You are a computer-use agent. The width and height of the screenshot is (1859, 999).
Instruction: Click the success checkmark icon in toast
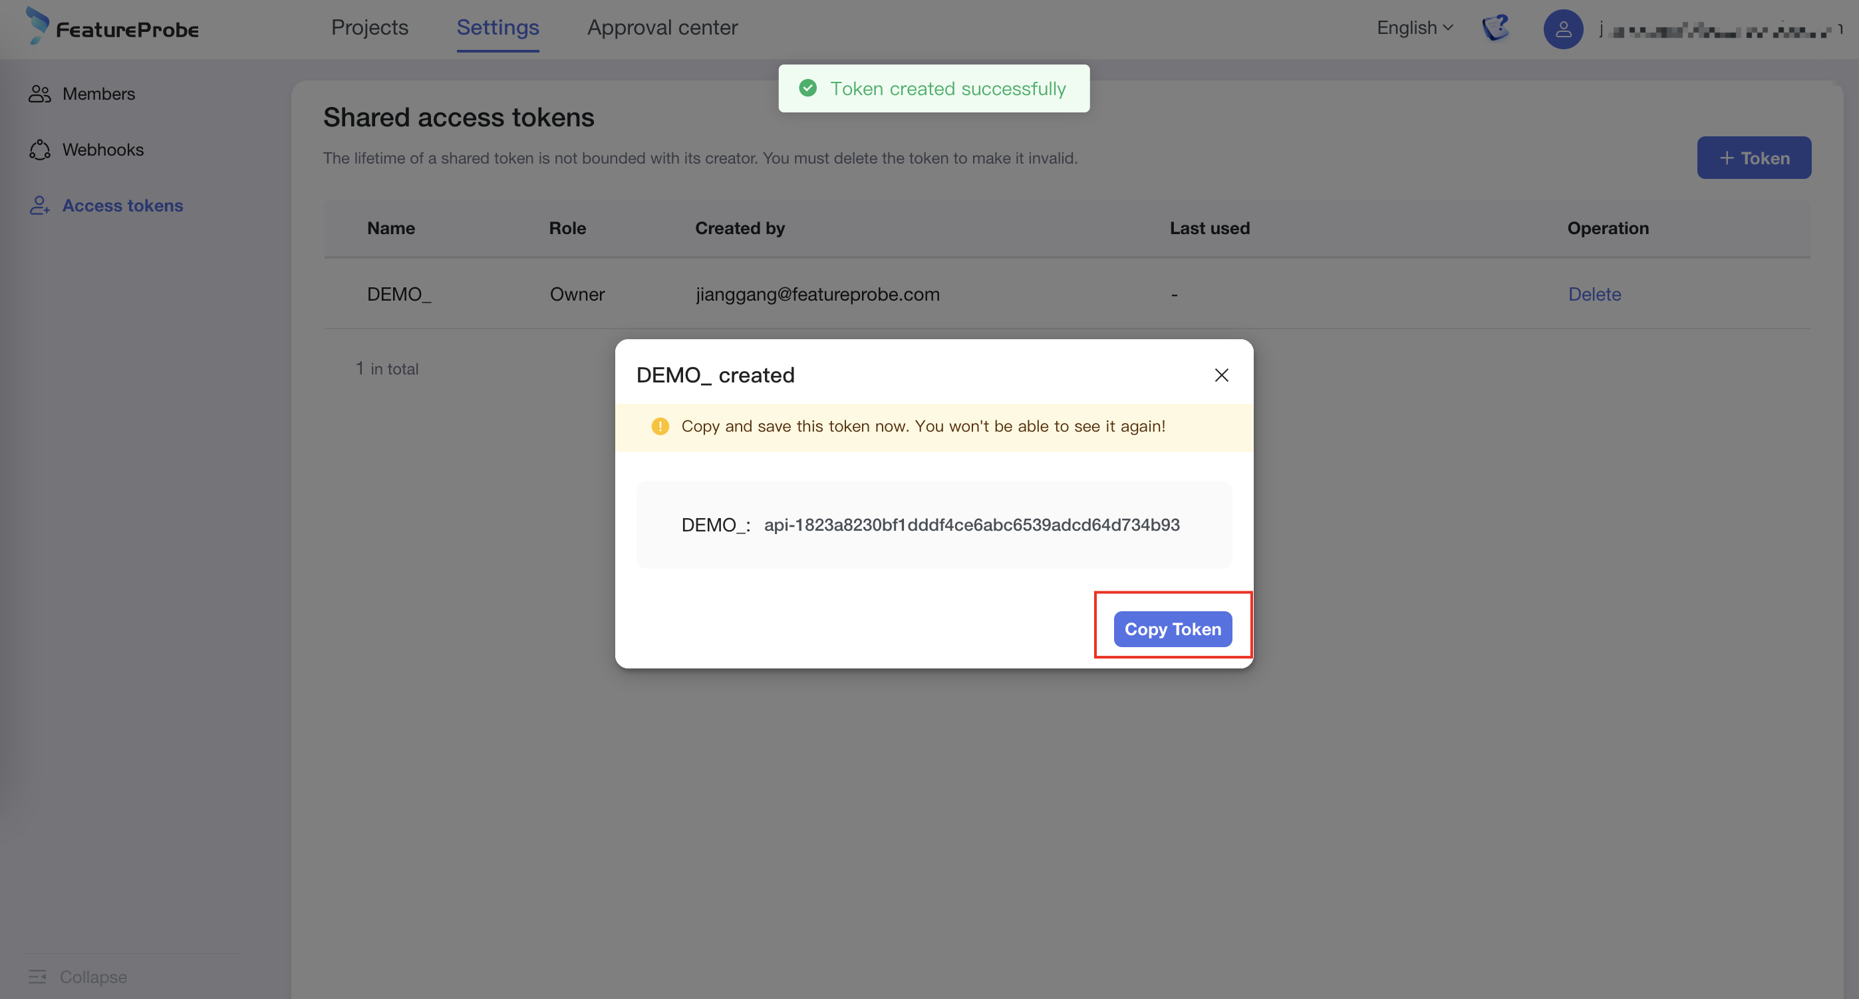pos(807,87)
